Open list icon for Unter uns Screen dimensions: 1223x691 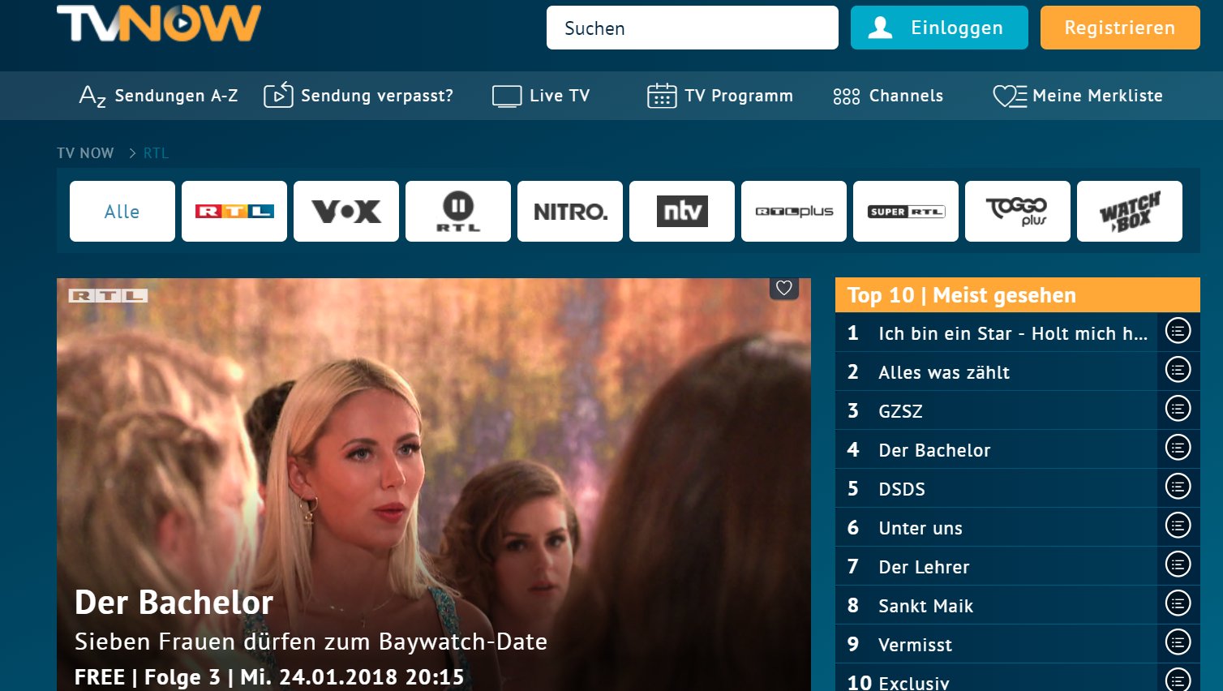click(x=1178, y=526)
